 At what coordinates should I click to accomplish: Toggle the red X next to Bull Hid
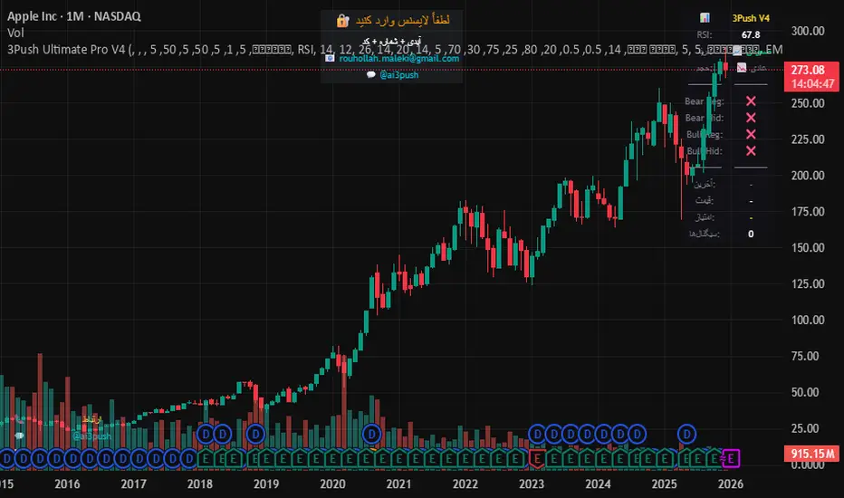pyautogui.click(x=750, y=150)
